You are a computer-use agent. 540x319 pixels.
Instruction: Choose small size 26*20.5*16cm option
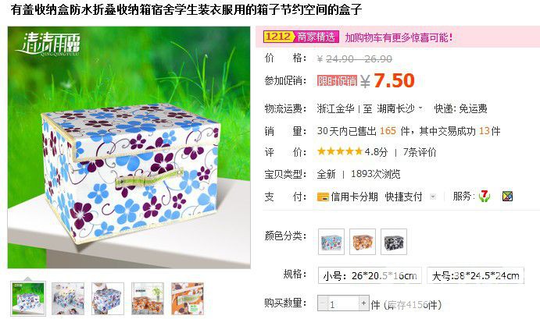click(x=370, y=275)
